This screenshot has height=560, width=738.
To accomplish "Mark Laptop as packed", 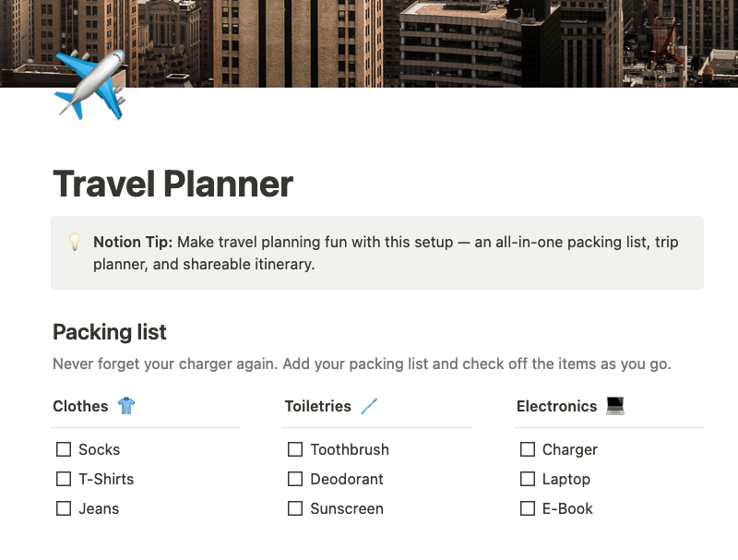I will click(528, 479).
